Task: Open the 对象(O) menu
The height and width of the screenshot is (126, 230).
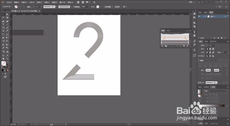Action: 24,2
